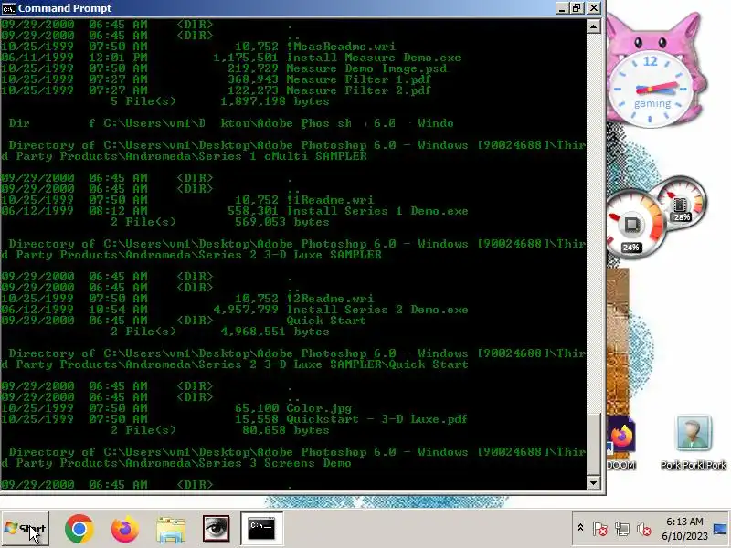Click 'Install Measure Demo.exe' text

tap(374, 58)
